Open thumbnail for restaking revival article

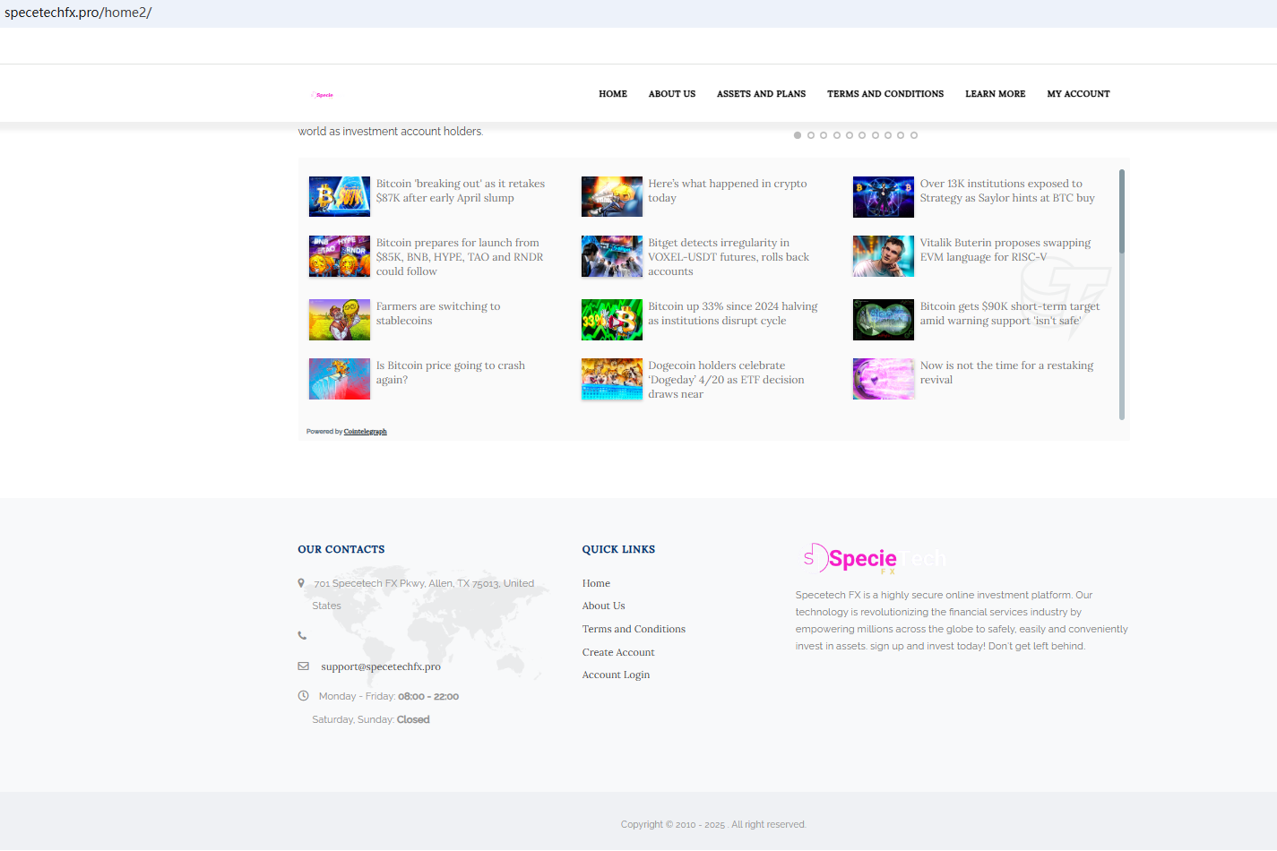[884, 379]
